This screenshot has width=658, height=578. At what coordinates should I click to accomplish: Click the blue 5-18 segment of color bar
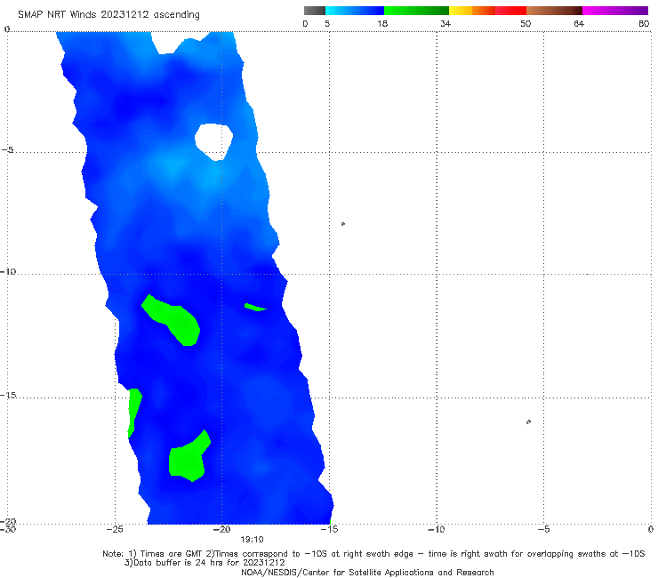point(355,11)
